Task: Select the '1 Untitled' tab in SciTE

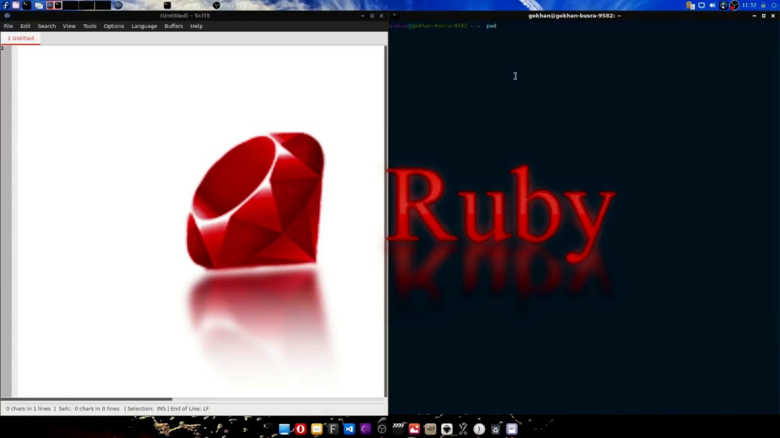Action: click(x=21, y=38)
